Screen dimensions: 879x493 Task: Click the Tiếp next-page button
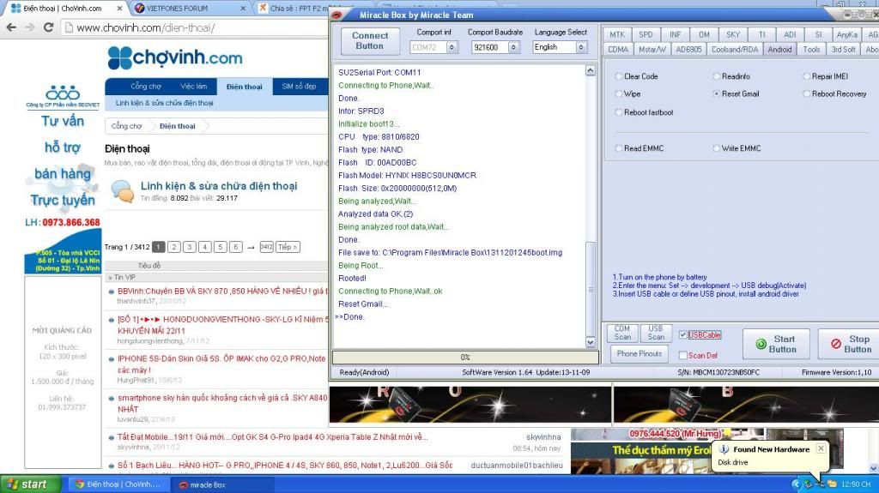tap(288, 247)
